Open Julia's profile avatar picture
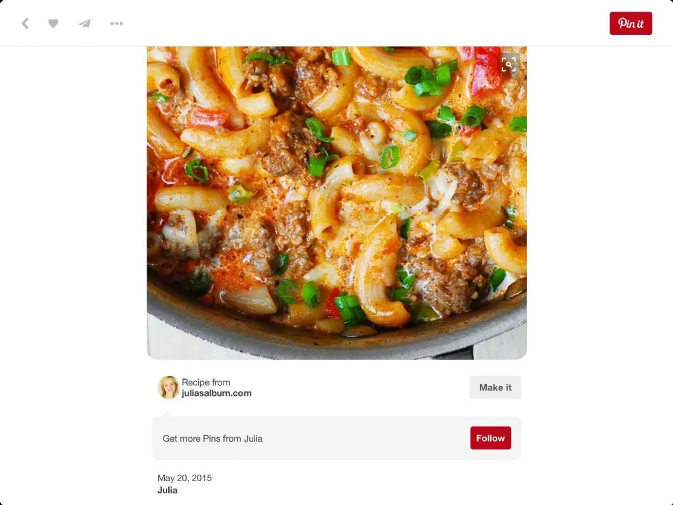The image size is (673, 505). (169, 387)
